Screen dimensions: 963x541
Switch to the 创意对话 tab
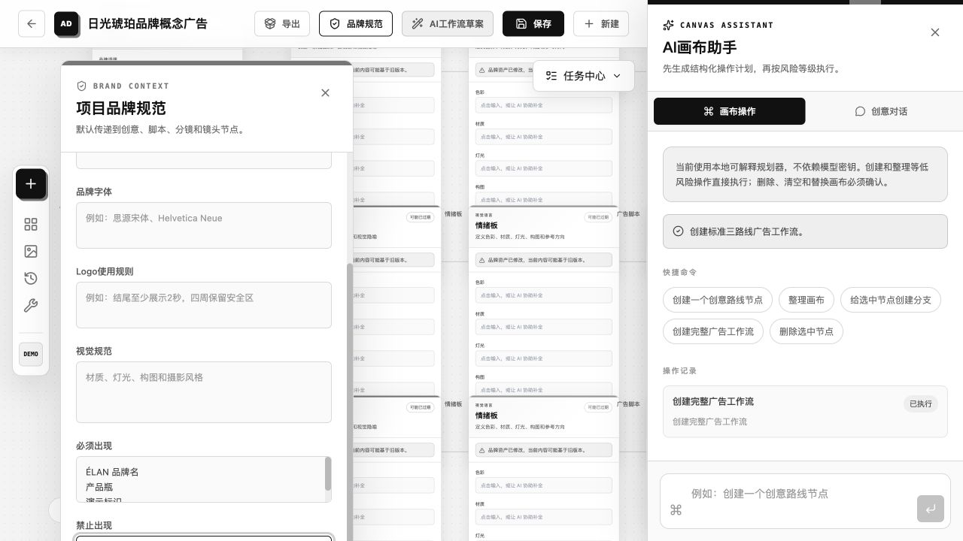881,111
